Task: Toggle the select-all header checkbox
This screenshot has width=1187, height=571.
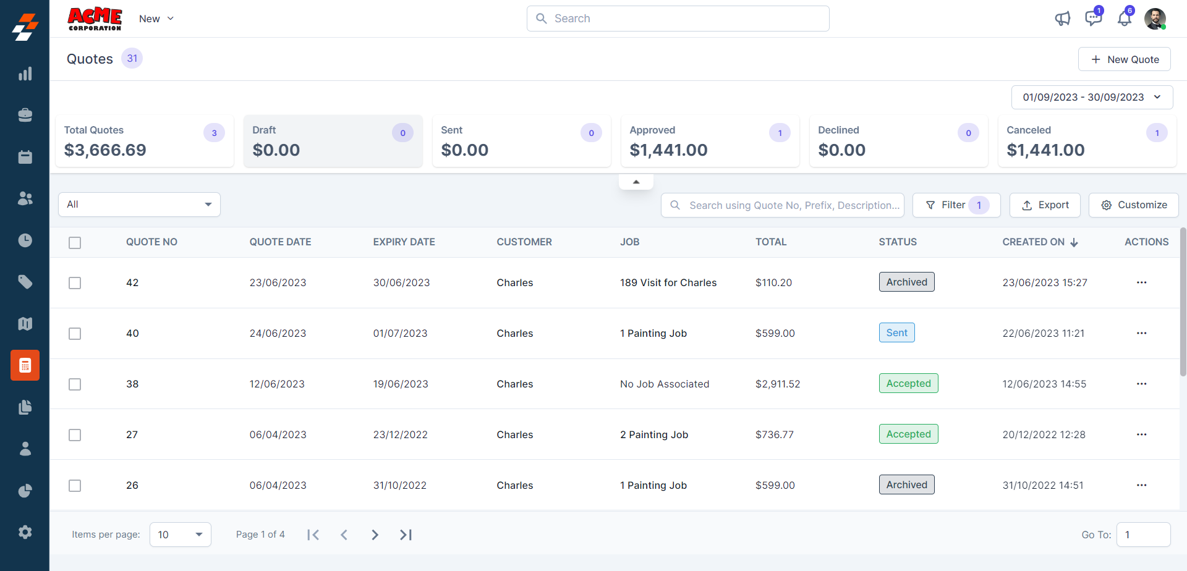Action: pyautogui.click(x=75, y=243)
